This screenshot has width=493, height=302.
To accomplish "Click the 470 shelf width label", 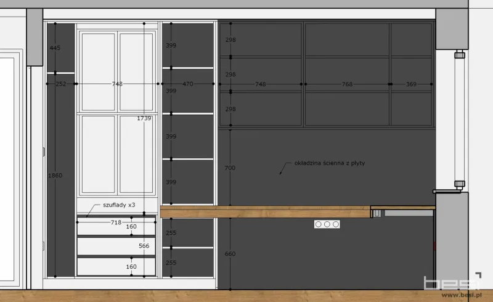I will [x=188, y=84].
